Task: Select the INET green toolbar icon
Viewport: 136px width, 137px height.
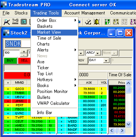Action: click(x=107, y=22)
